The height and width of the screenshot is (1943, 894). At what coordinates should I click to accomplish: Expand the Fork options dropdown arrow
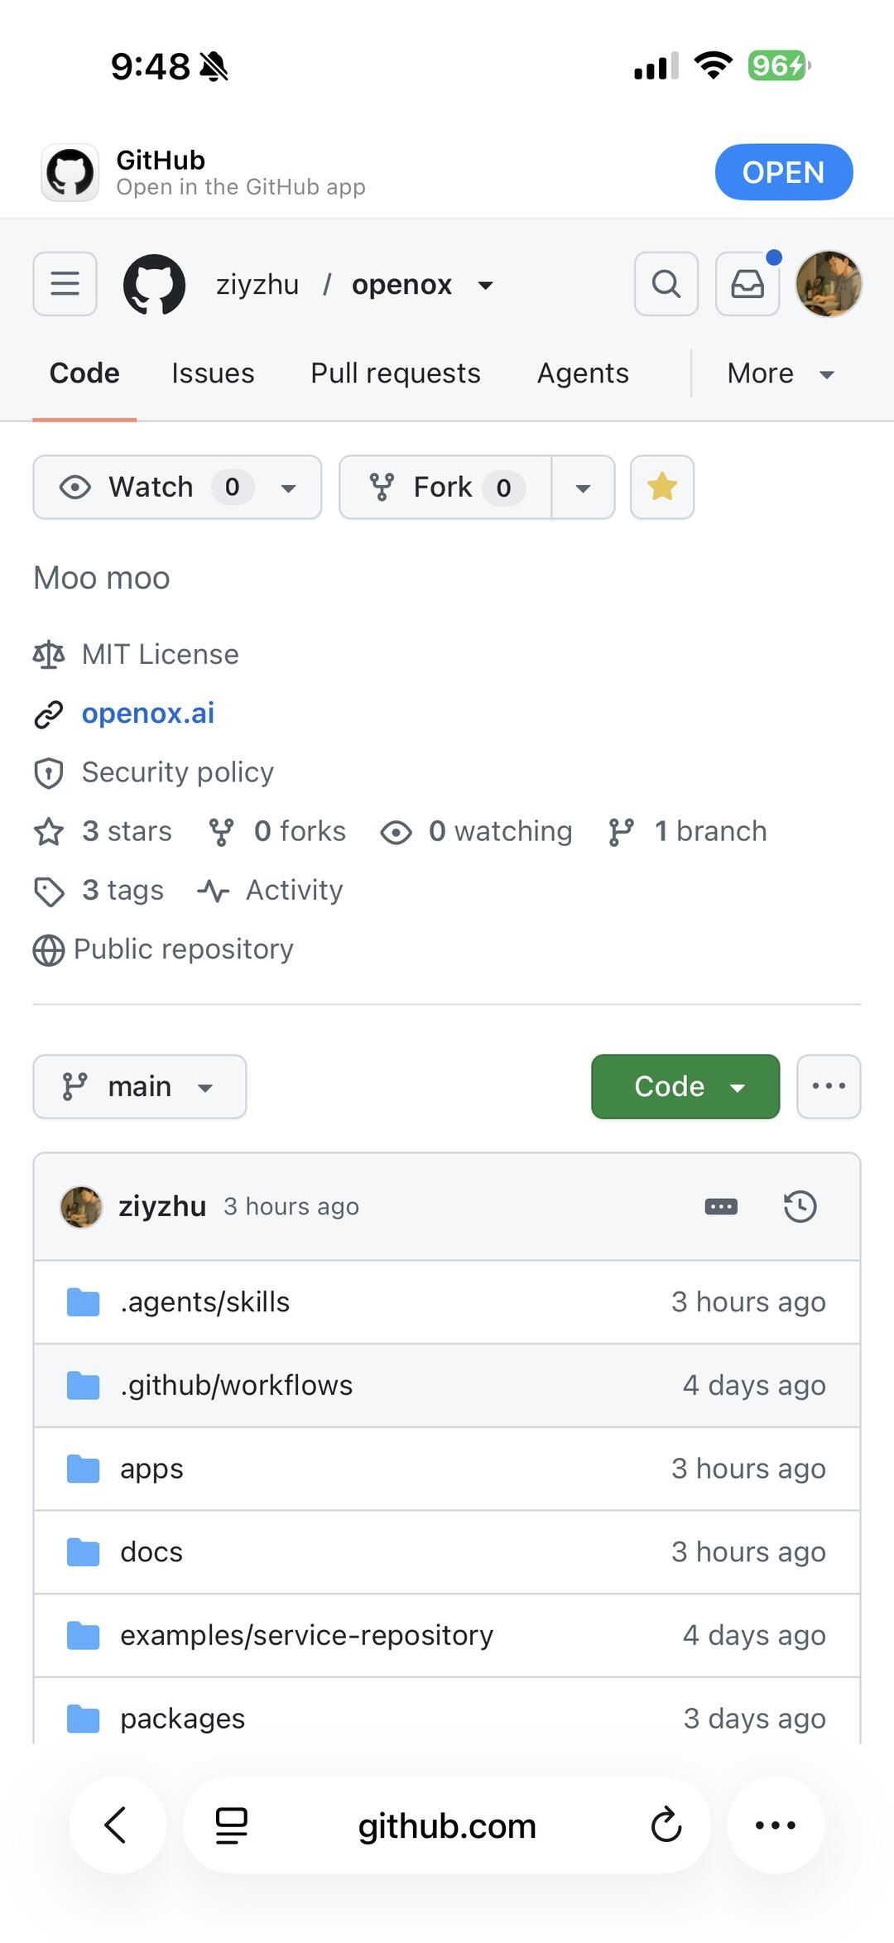(583, 488)
